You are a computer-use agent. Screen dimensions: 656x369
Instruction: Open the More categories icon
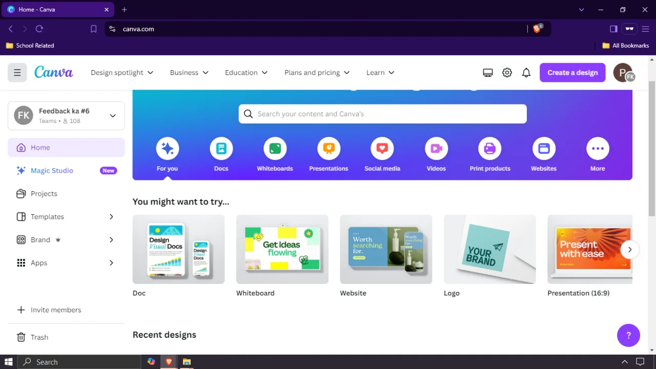(x=598, y=149)
